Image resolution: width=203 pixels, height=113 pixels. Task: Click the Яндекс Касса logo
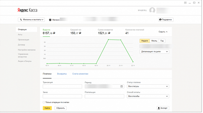28,10
